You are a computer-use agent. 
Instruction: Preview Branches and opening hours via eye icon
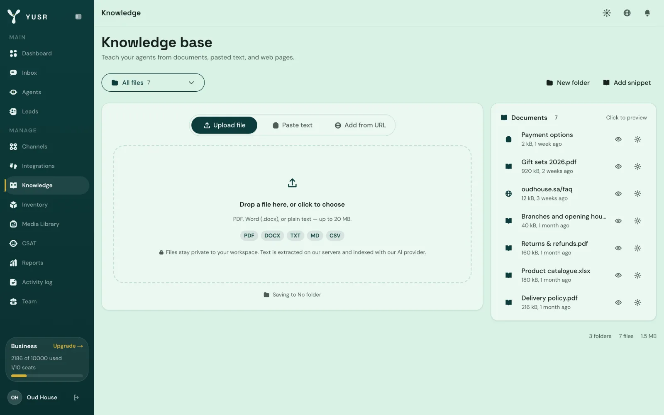[618, 221]
